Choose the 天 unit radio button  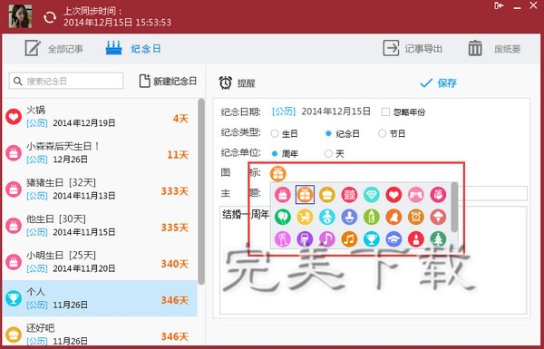(x=328, y=153)
